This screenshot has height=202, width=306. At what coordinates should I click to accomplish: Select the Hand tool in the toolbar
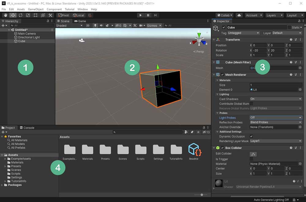click(x=6, y=15)
